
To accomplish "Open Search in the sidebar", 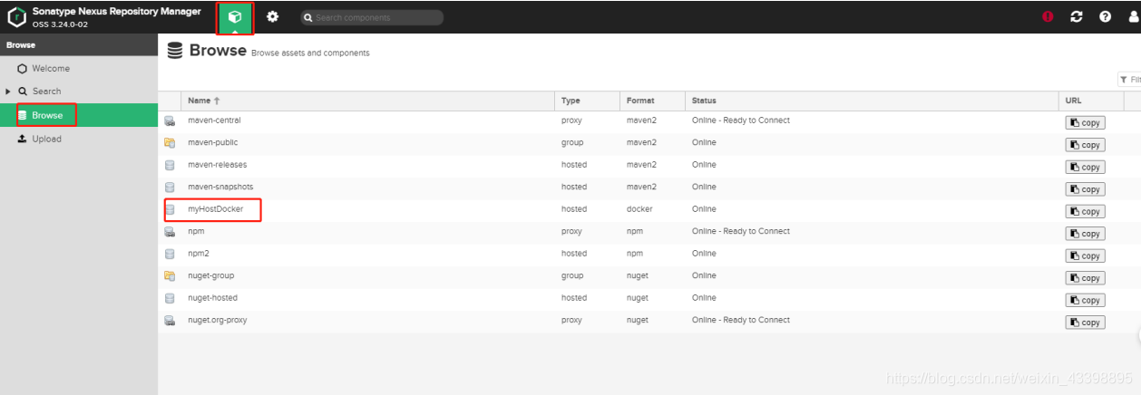I will click(x=46, y=92).
